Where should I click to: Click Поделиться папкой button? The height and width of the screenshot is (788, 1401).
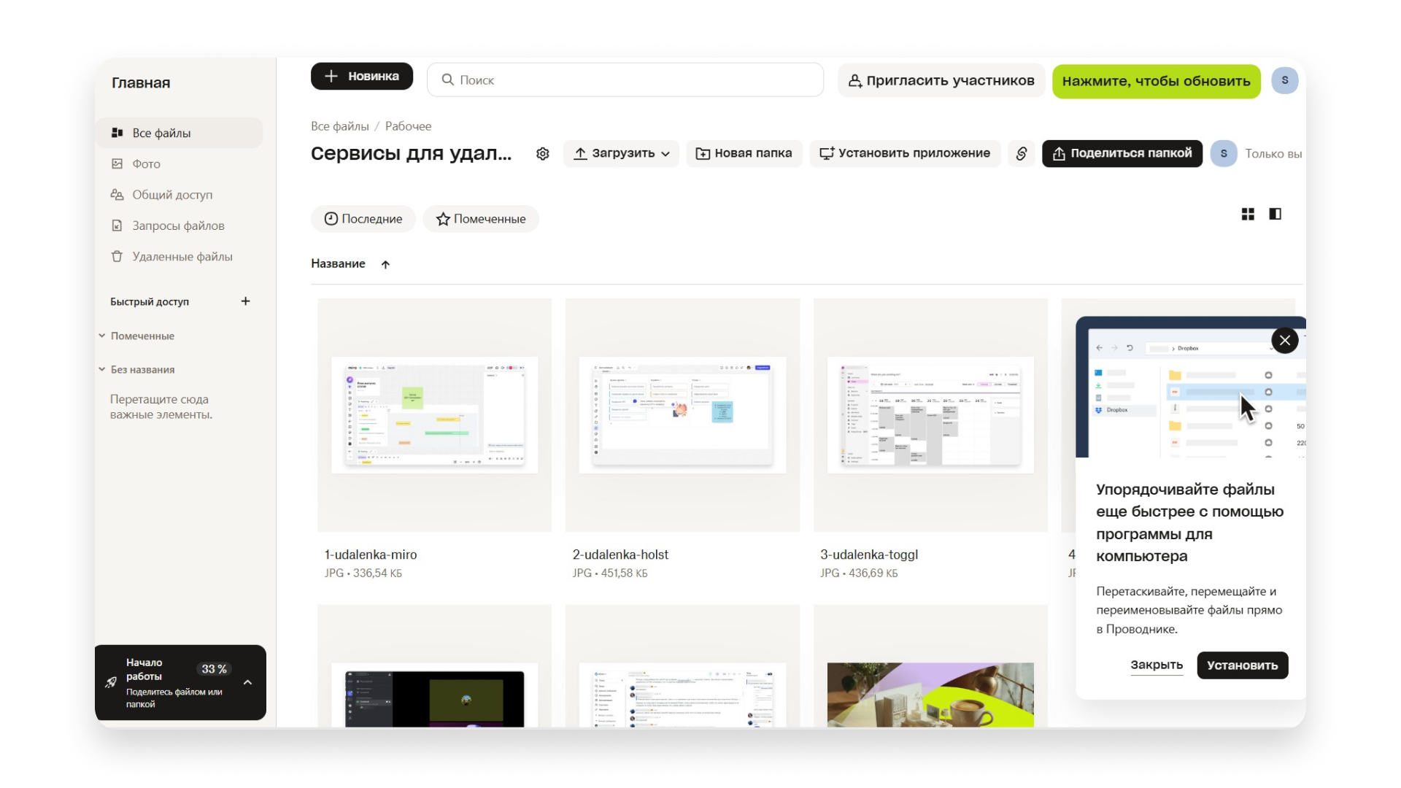(x=1122, y=153)
